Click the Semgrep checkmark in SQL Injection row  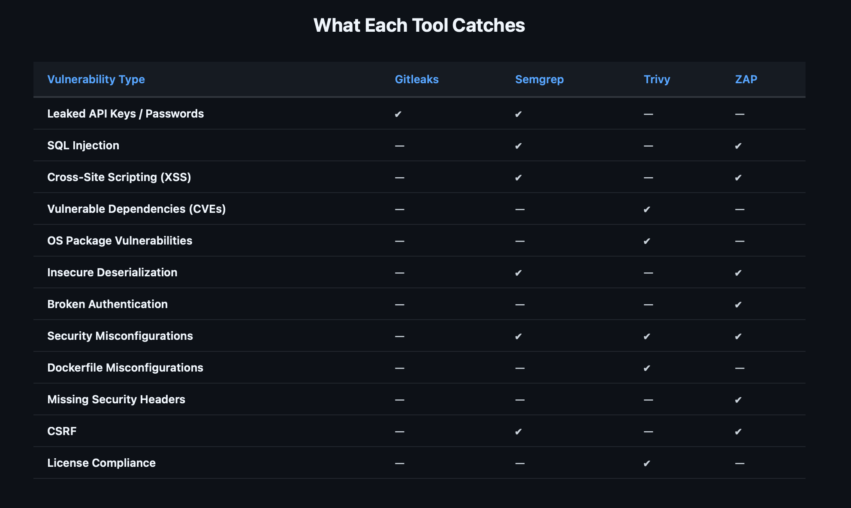[x=518, y=146]
